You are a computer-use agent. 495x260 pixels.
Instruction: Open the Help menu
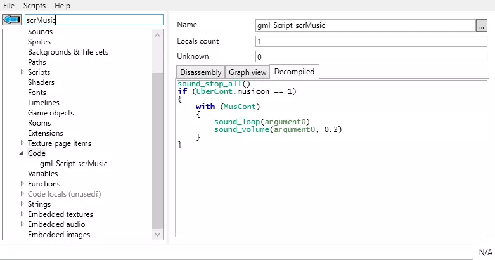point(62,5)
